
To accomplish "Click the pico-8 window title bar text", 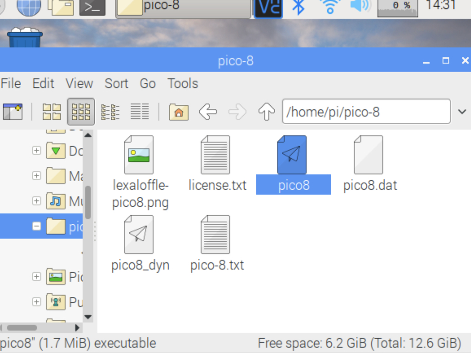I will (235, 61).
